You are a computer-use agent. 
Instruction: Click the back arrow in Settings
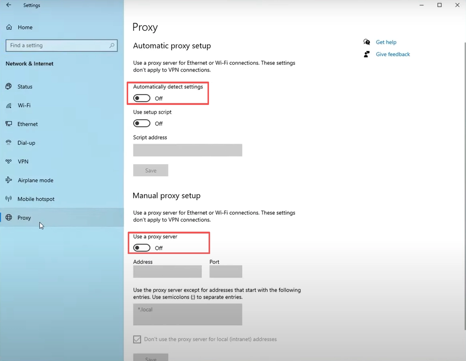8,5
